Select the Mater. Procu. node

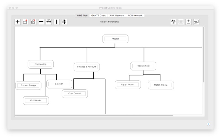(x=161, y=85)
